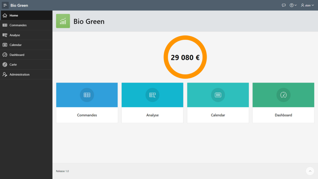Click the Home icon in the sidebar
318x179 pixels.
[x=5, y=16]
